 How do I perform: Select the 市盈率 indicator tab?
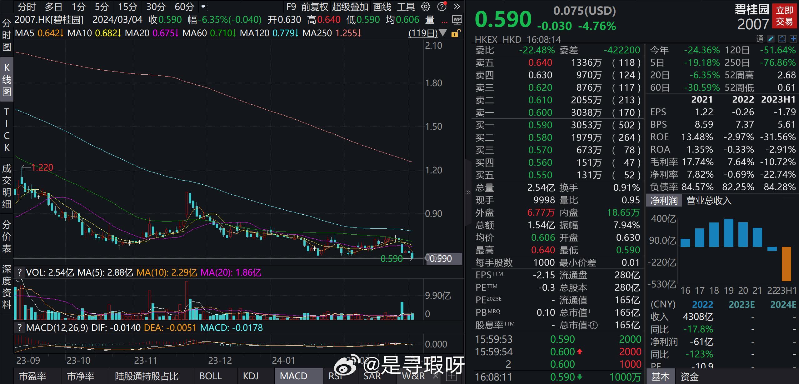tap(32, 376)
